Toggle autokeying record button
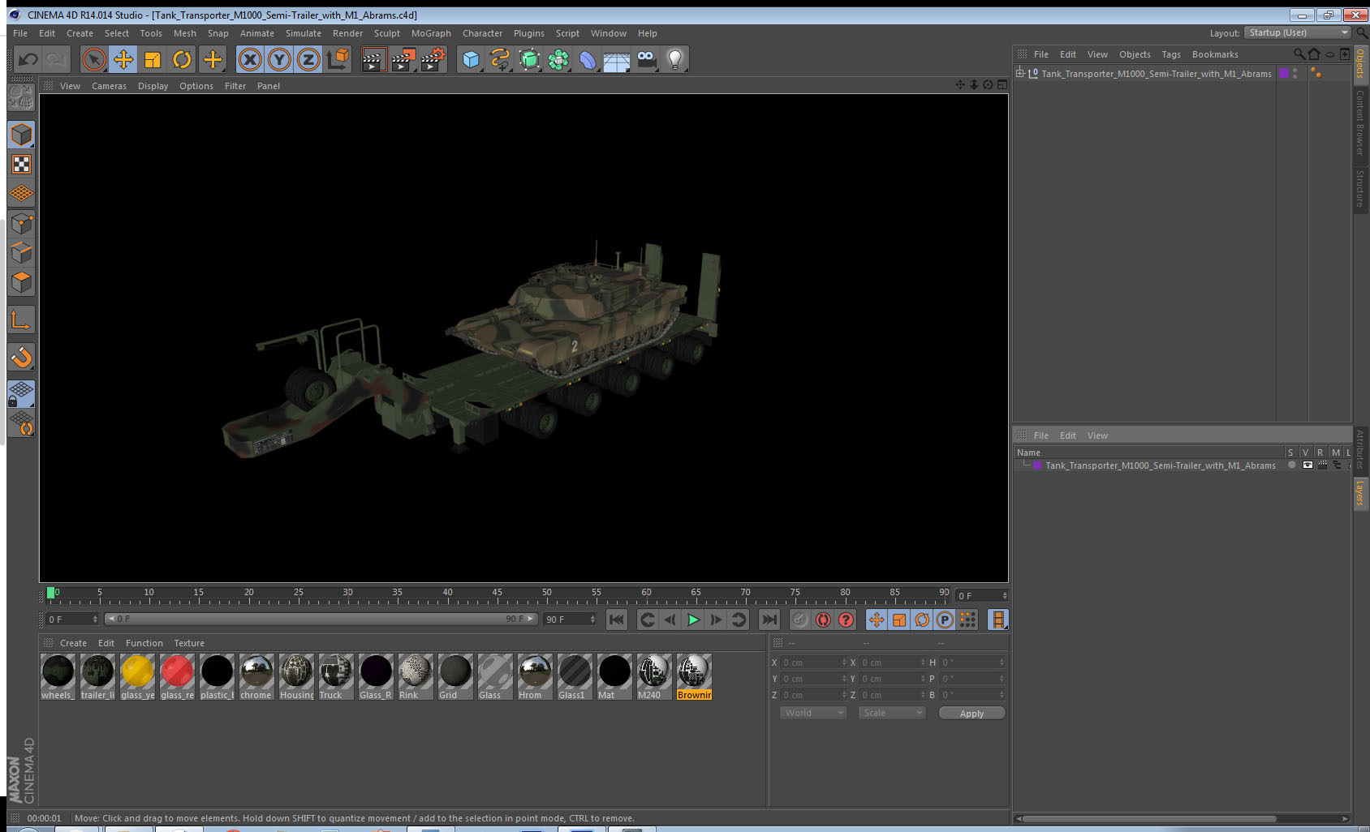 pos(823,620)
